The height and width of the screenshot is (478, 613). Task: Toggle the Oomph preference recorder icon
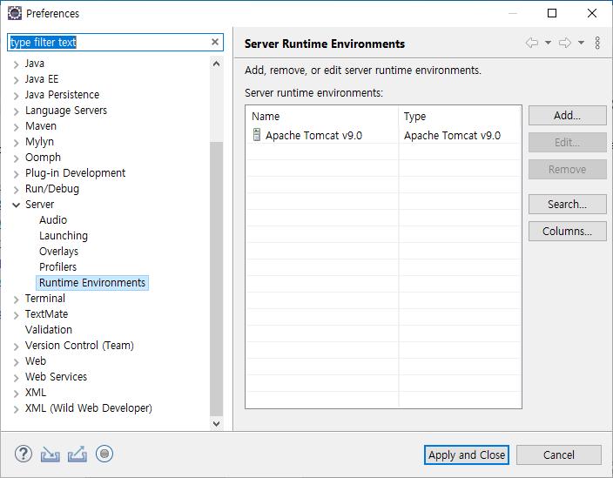(104, 454)
